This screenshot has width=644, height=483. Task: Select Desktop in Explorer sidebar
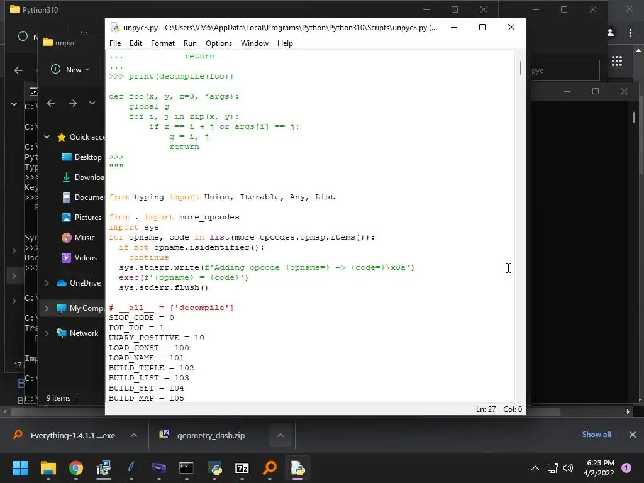coord(88,157)
